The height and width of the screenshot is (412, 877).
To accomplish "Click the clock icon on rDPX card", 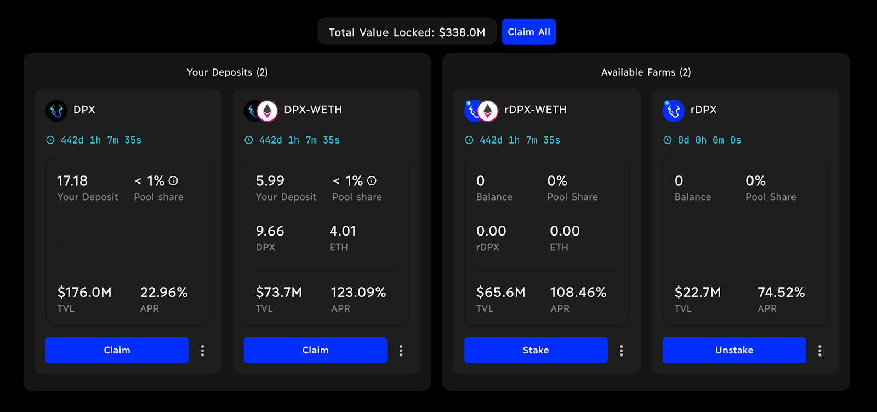I will pos(668,140).
